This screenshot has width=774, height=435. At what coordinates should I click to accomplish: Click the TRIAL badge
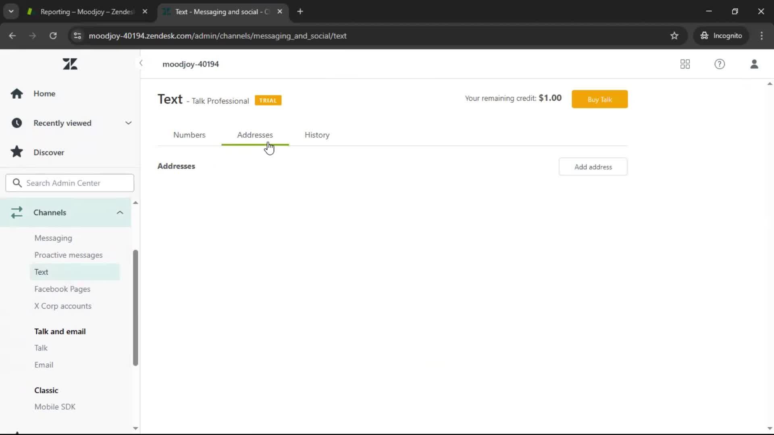click(x=268, y=100)
